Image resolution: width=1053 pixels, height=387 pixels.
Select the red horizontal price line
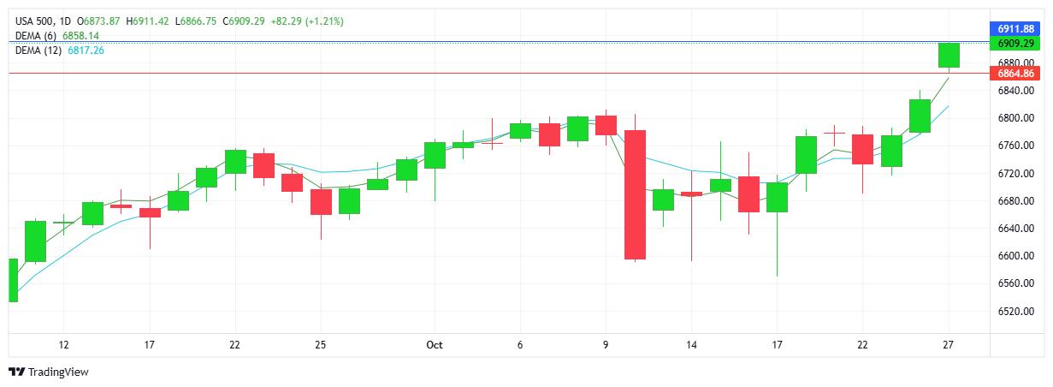click(x=513, y=74)
